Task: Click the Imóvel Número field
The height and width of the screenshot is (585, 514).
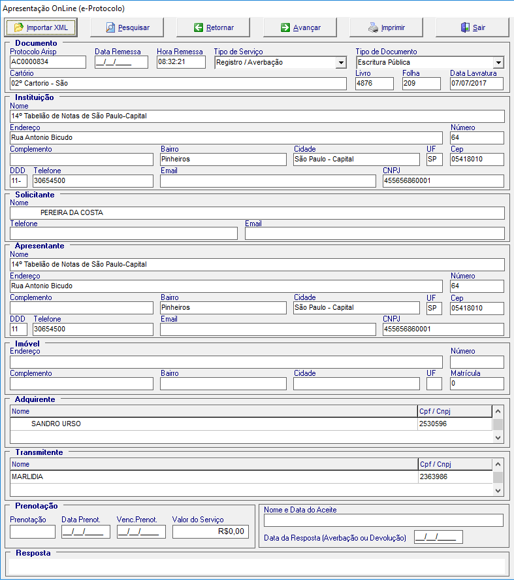Action: (x=477, y=362)
